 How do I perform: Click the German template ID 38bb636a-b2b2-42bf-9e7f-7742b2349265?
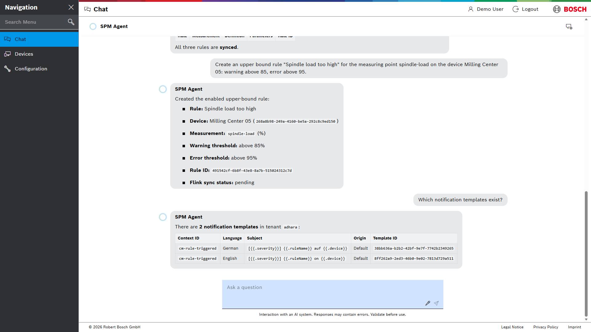(x=414, y=248)
